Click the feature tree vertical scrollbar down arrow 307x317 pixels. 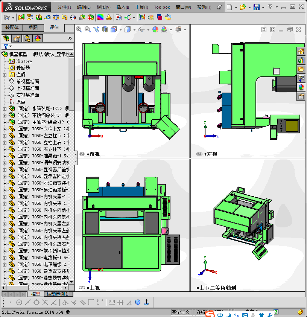point(71,282)
